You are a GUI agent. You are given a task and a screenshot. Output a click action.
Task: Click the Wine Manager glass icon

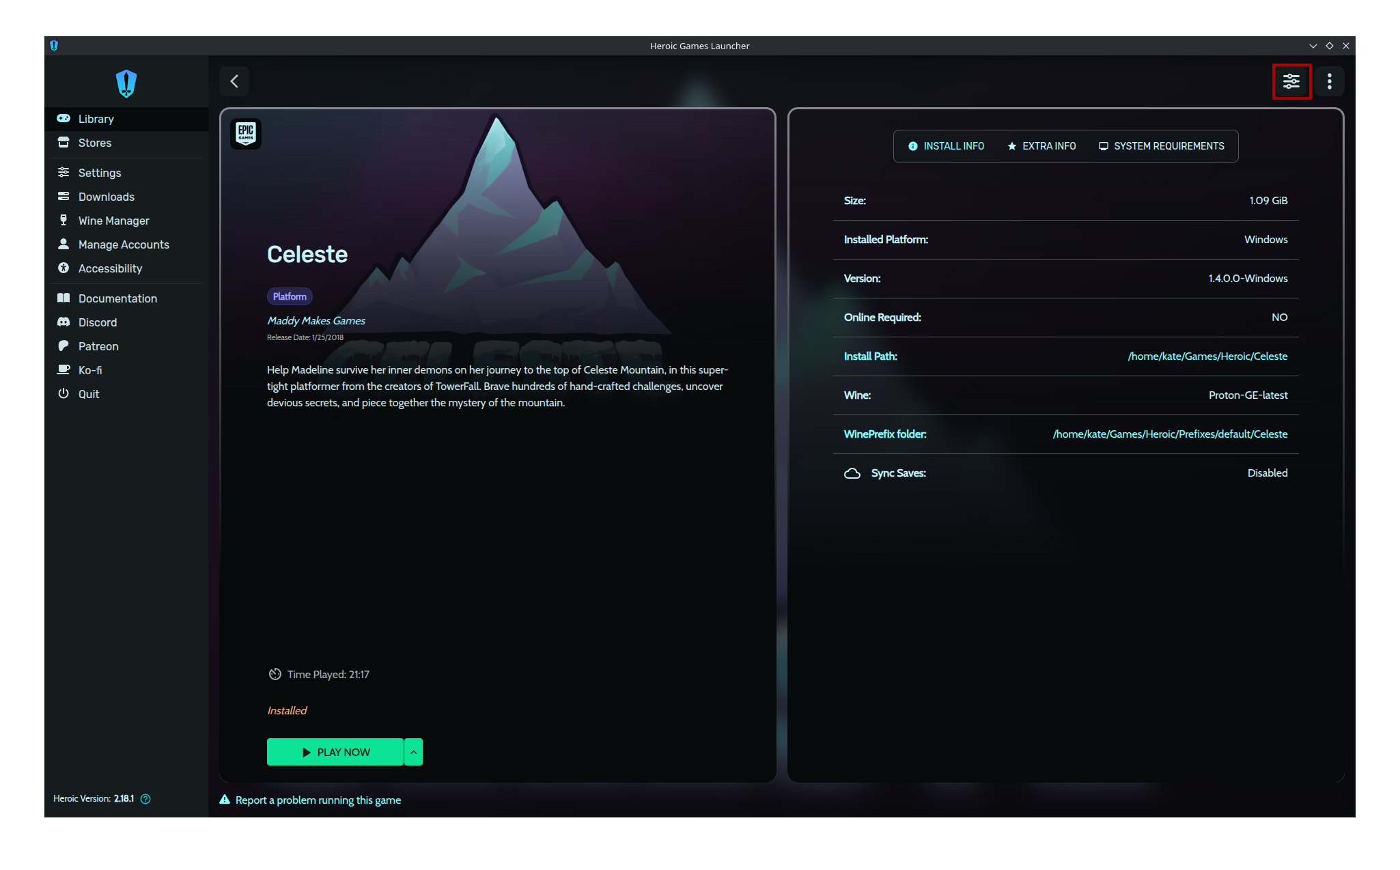tap(64, 220)
